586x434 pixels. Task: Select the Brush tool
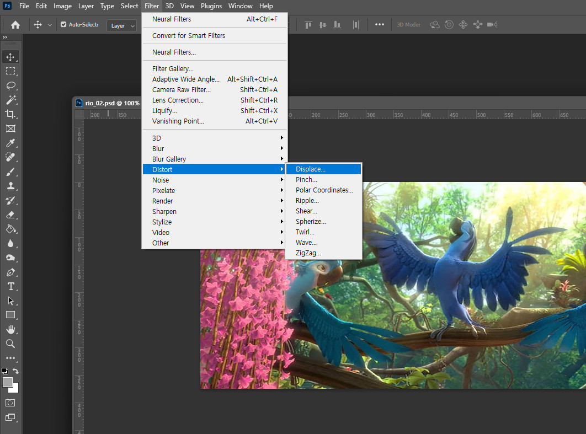pyautogui.click(x=10, y=172)
